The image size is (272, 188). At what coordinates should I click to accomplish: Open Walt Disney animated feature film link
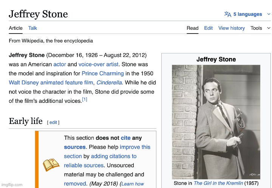click(51, 83)
